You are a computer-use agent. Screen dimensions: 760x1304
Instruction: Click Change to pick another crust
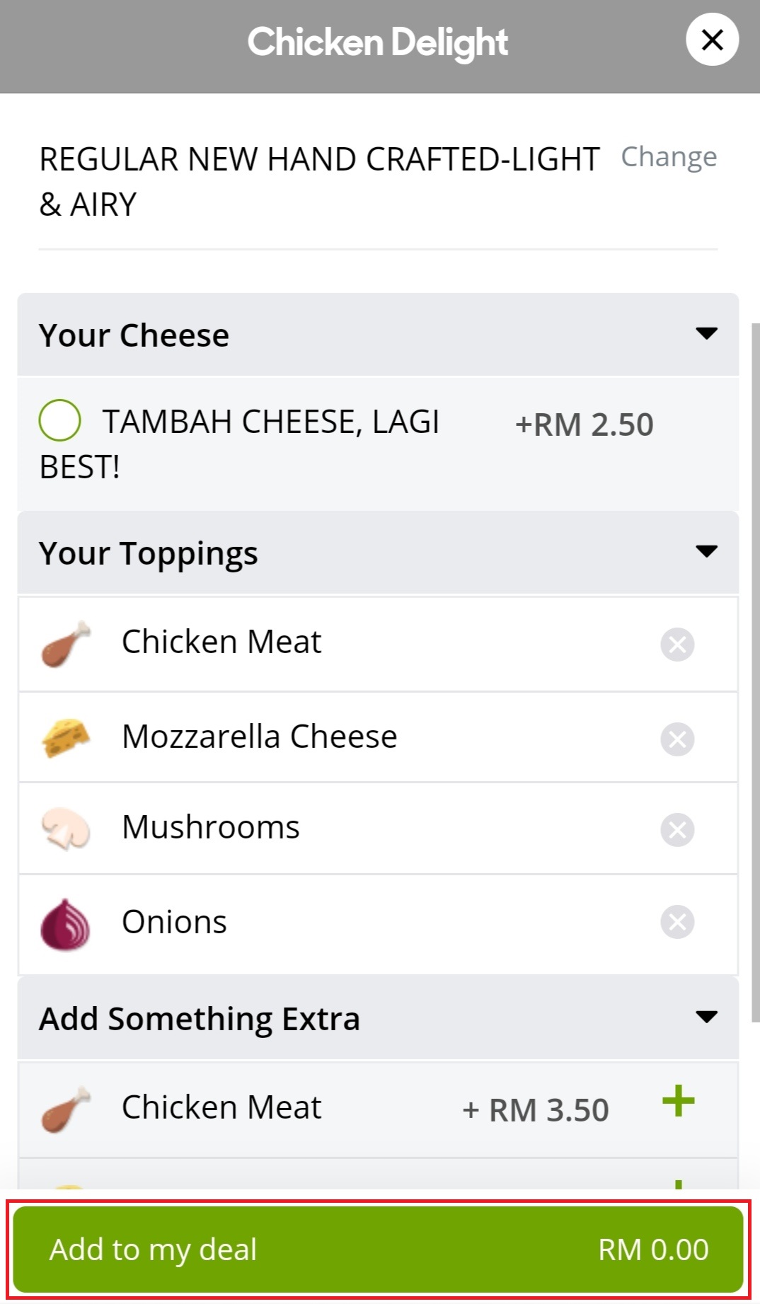(669, 157)
